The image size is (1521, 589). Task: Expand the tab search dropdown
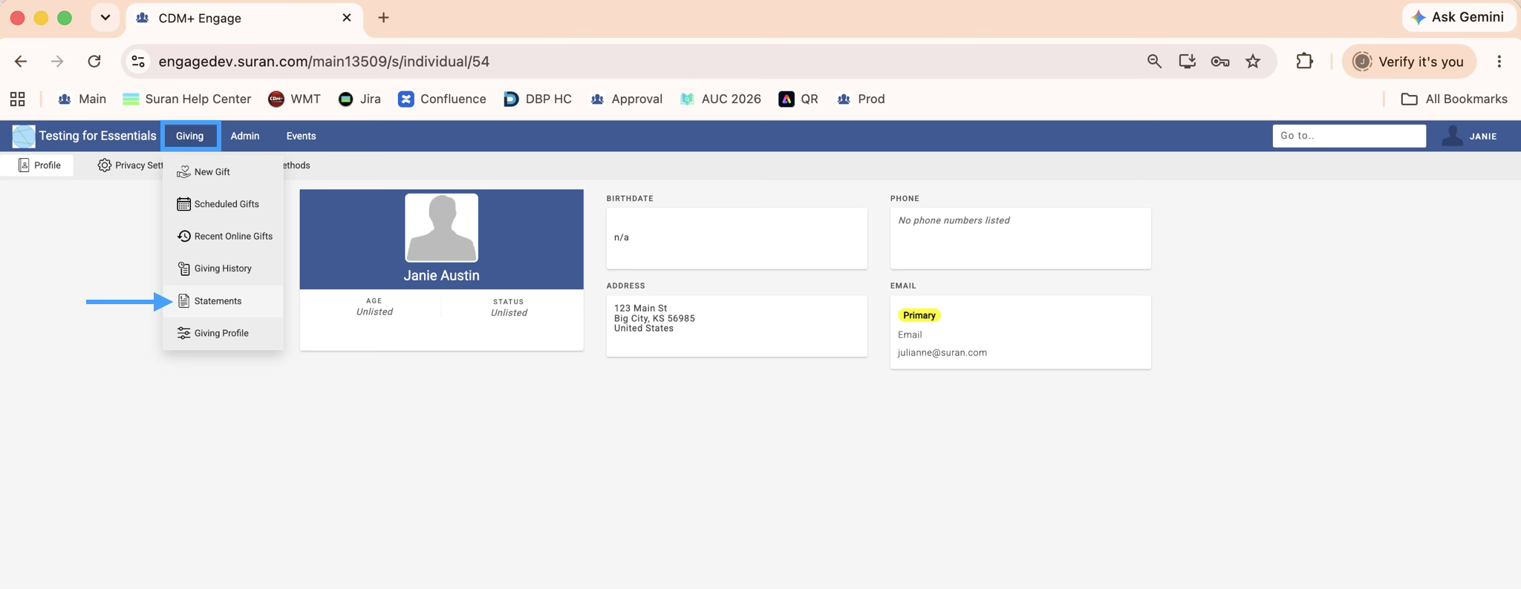[105, 18]
